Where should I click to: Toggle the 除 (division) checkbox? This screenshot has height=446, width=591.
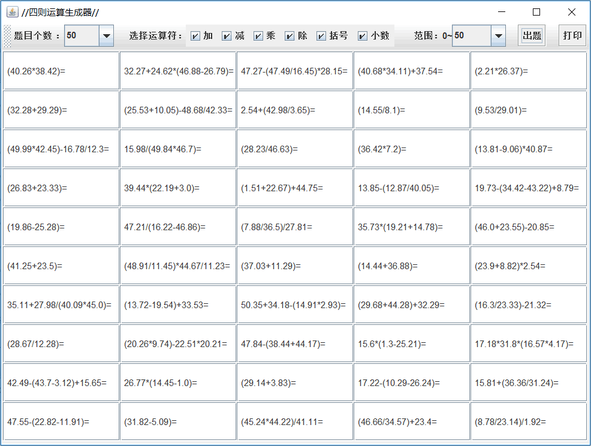(x=290, y=36)
